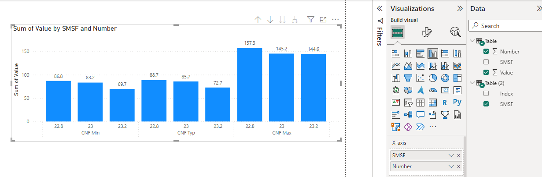The width and height of the screenshot is (542, 177).
Task: Select the KPI visual
Action: (x=395, y=103)
